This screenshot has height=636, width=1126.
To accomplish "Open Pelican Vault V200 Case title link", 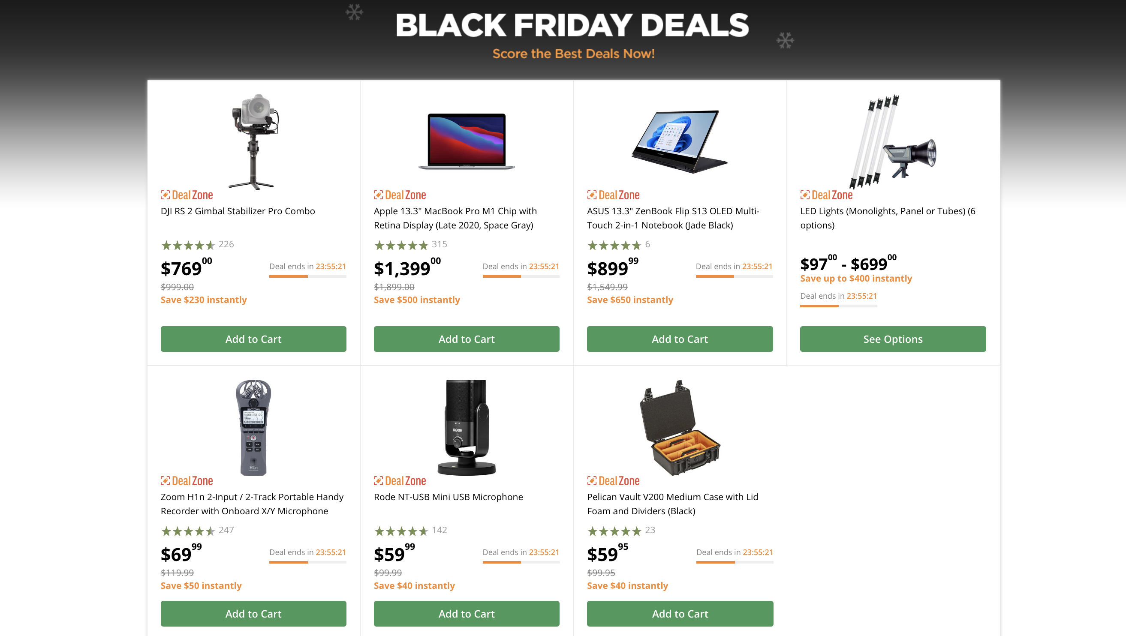I will tap(672, 504).
